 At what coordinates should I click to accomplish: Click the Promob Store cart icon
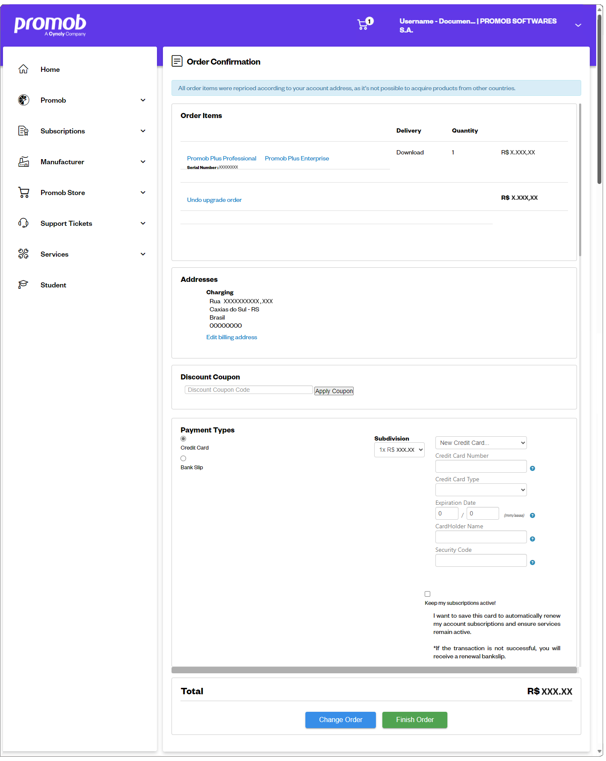pyautogui.click(x=24, y=192)
